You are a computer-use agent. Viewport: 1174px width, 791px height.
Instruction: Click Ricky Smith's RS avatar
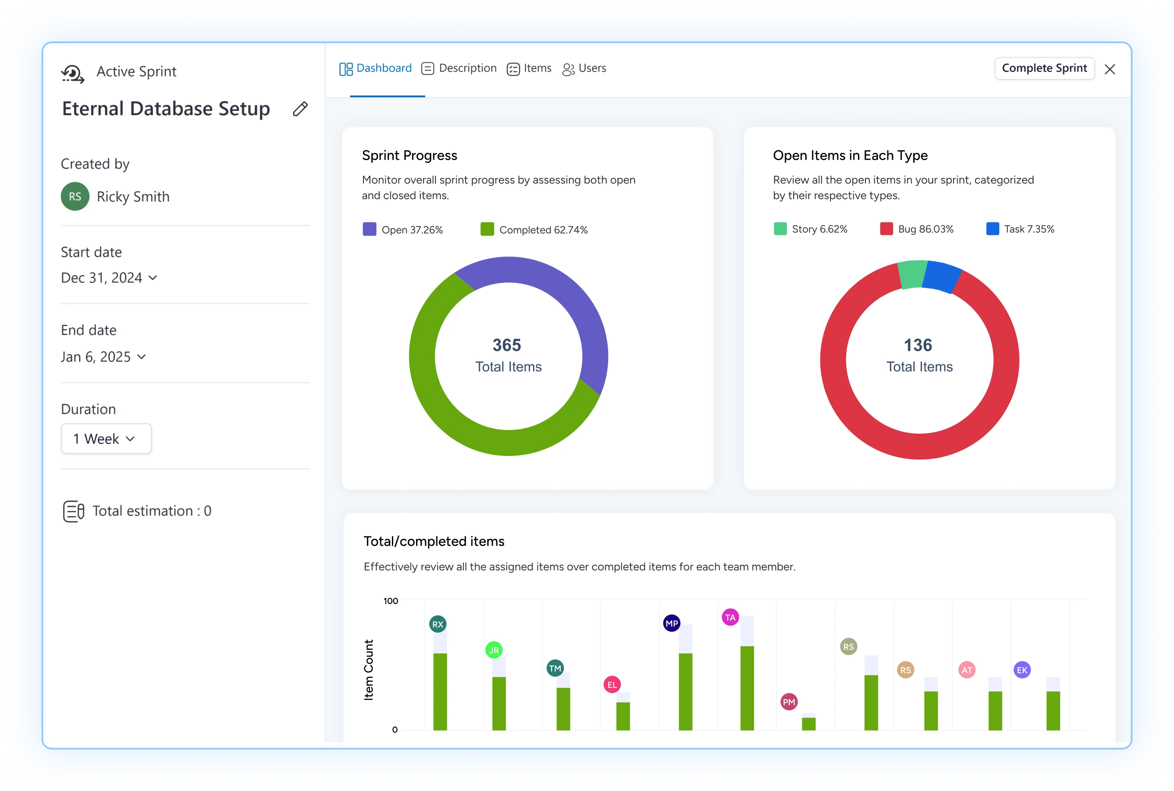click(75, 196)
